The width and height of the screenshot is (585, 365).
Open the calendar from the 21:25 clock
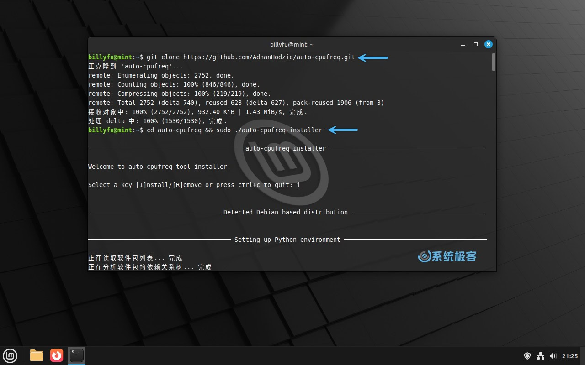click(570, 356)
